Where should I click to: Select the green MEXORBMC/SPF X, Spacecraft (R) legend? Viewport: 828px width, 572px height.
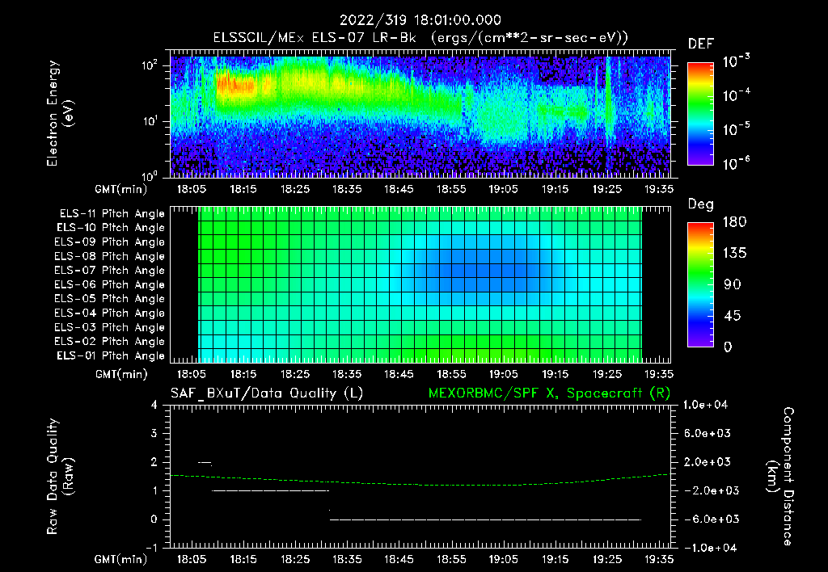click(x=549, y=393)
